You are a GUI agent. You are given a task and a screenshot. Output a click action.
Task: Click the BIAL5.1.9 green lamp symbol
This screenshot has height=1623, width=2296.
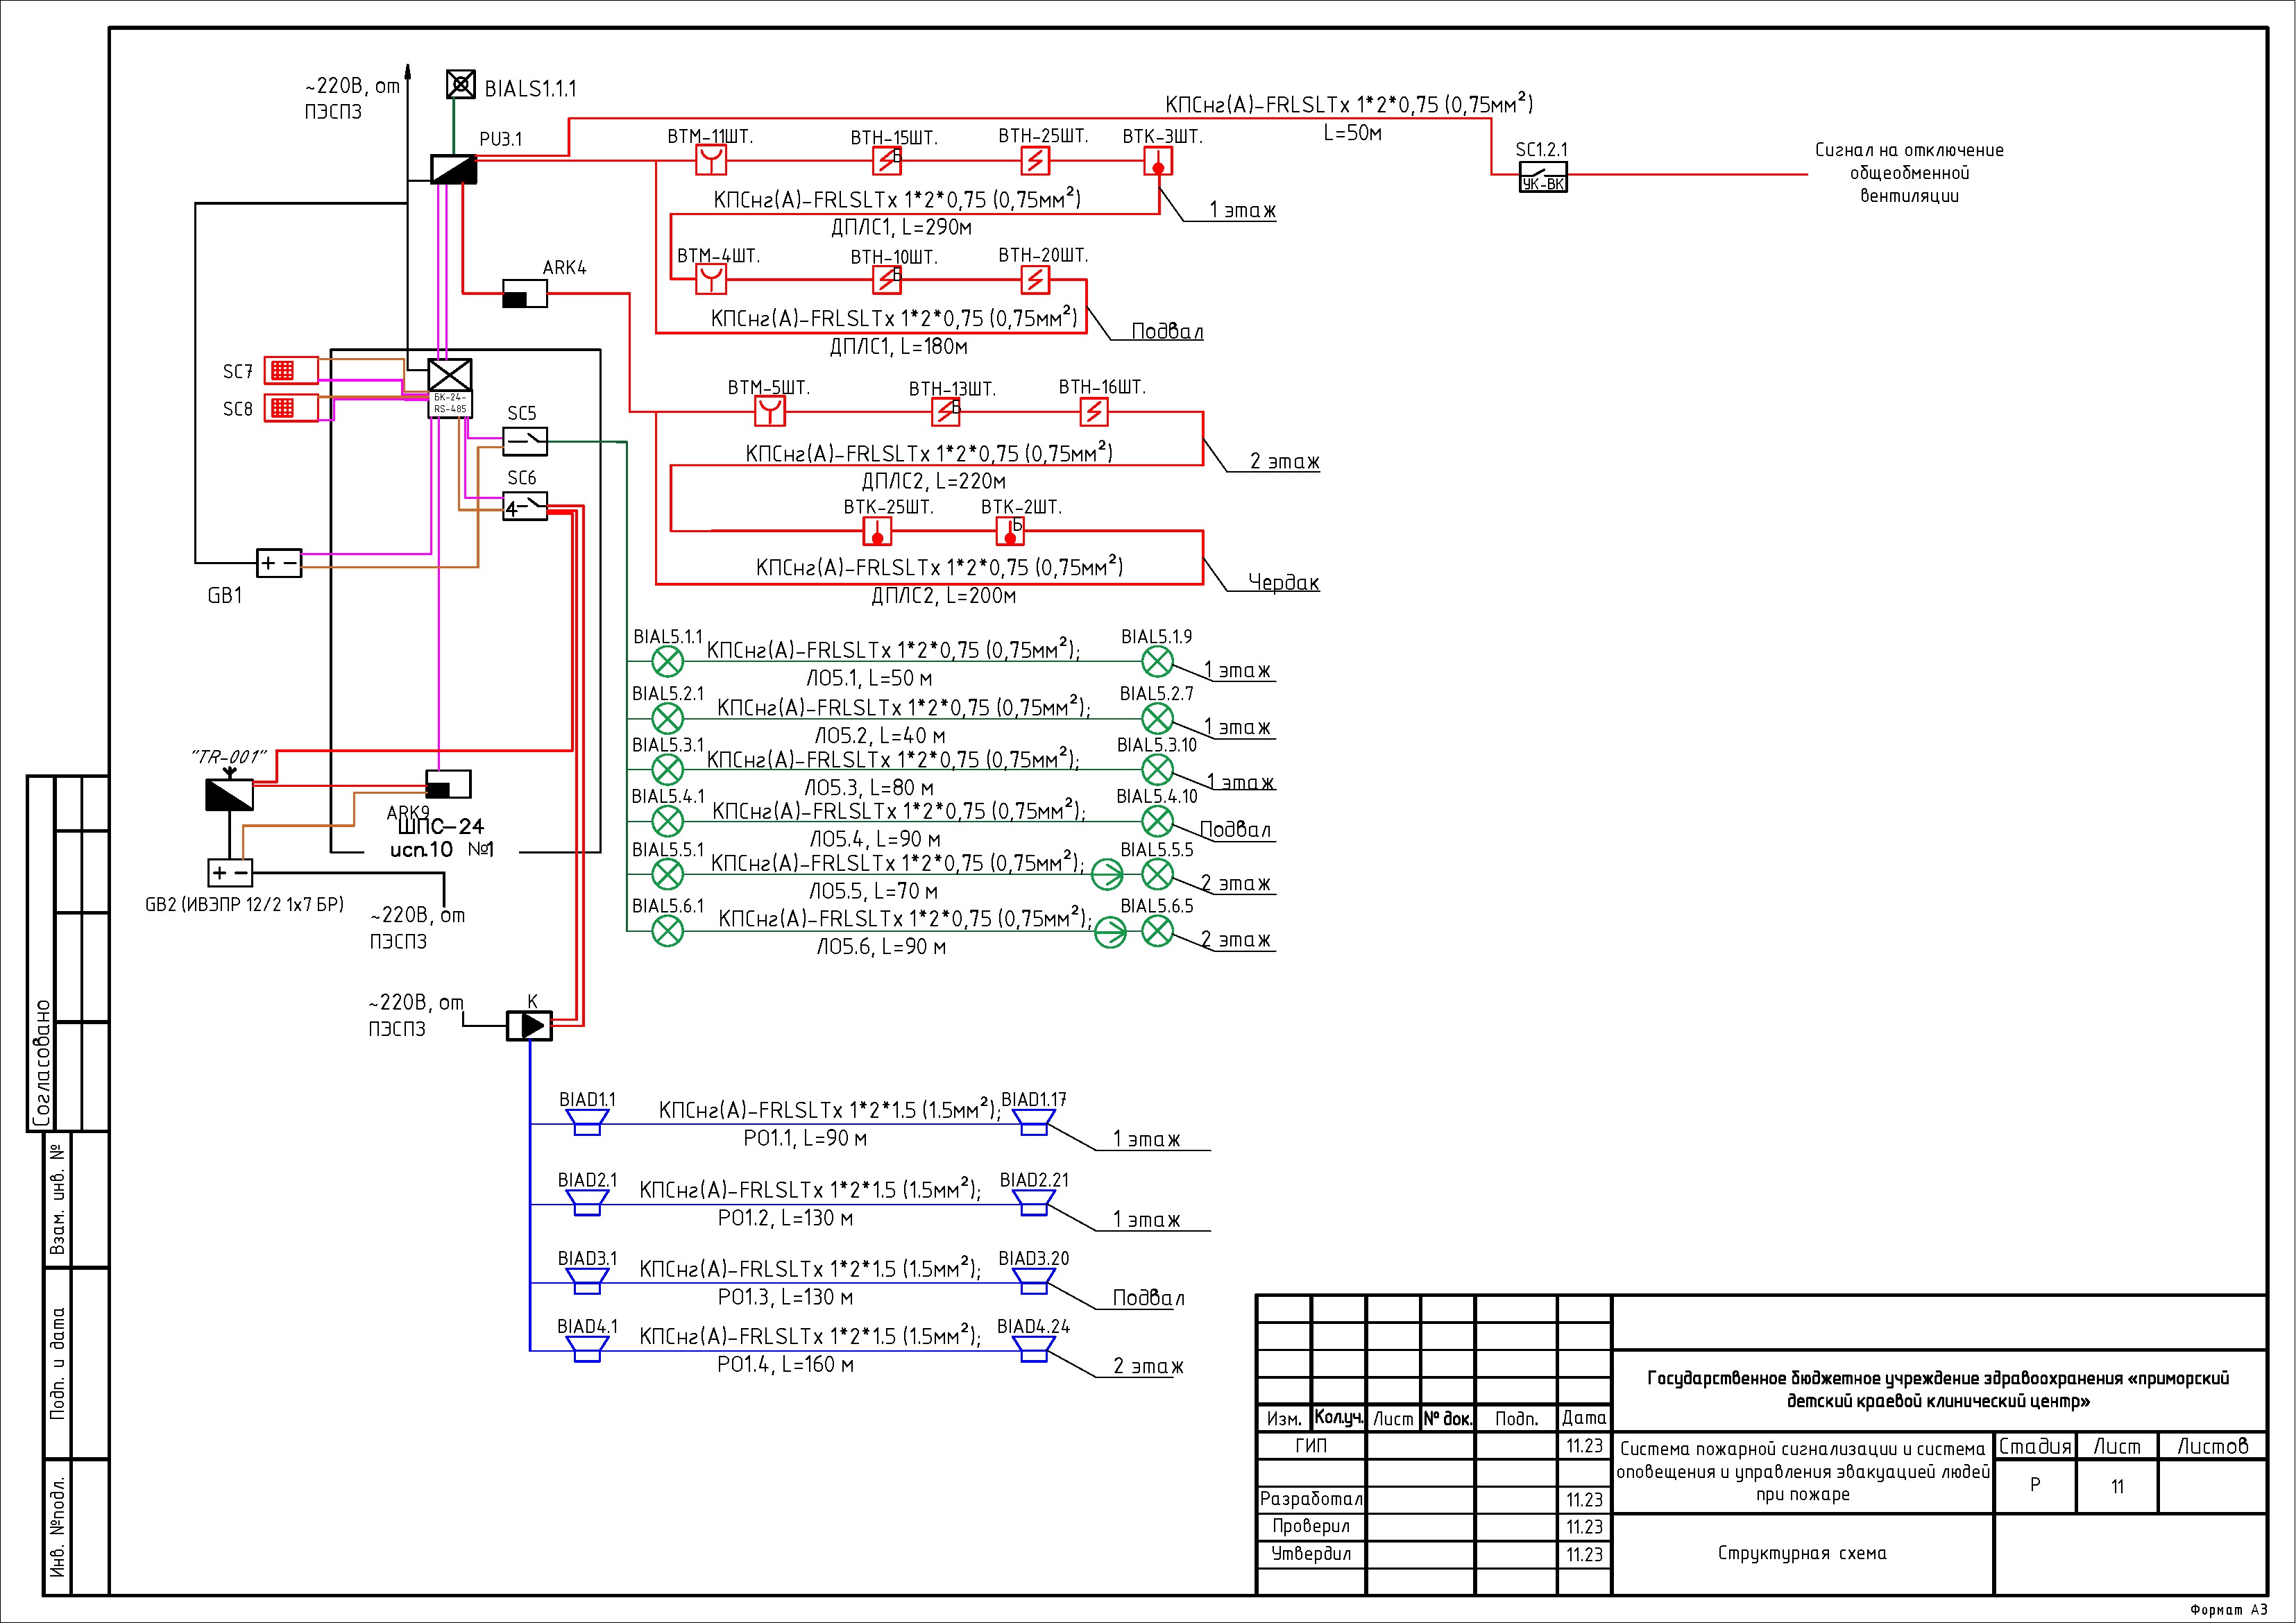click(1157, 661)
